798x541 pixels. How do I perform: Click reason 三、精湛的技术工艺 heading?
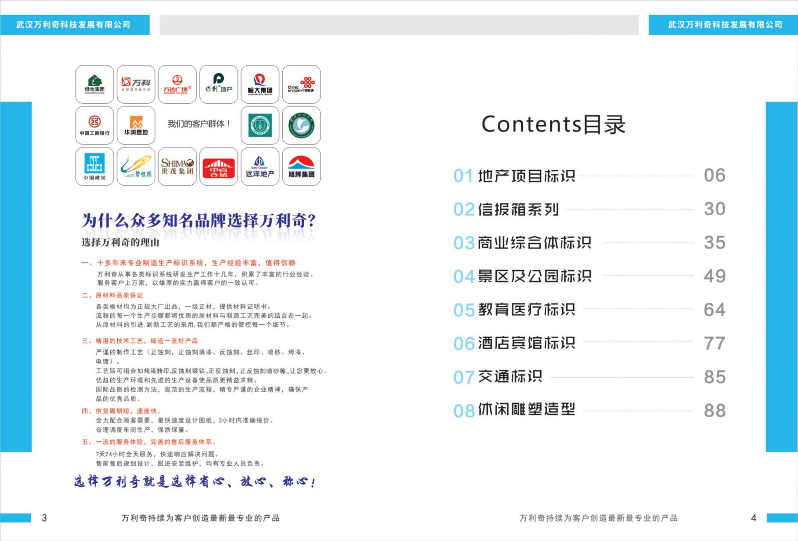coord(140,341)
